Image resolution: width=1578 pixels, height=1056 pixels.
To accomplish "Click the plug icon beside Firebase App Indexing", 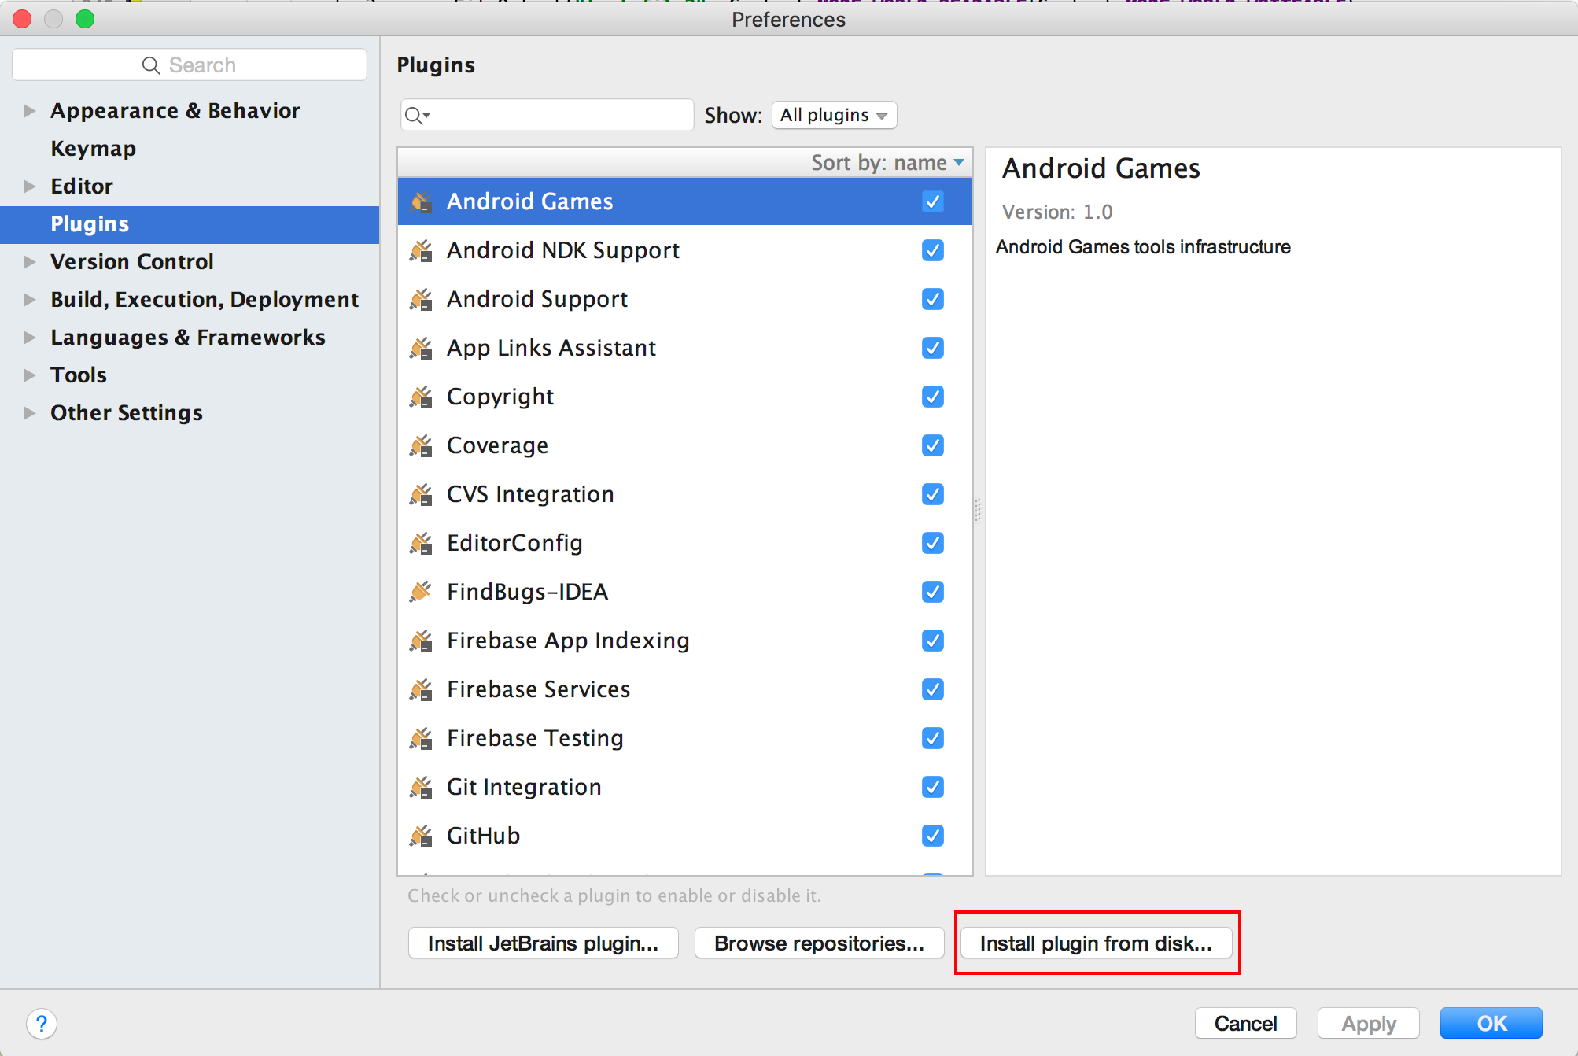I will [x=421, y=641].
